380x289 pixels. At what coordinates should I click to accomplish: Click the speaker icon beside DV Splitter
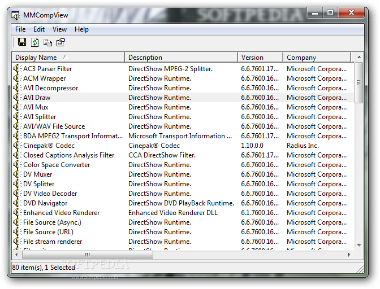pos(18,184)
